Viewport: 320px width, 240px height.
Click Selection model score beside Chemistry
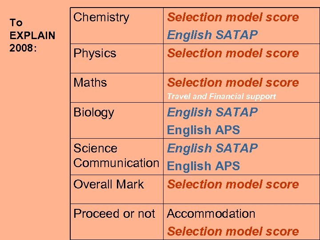(232, 18)
